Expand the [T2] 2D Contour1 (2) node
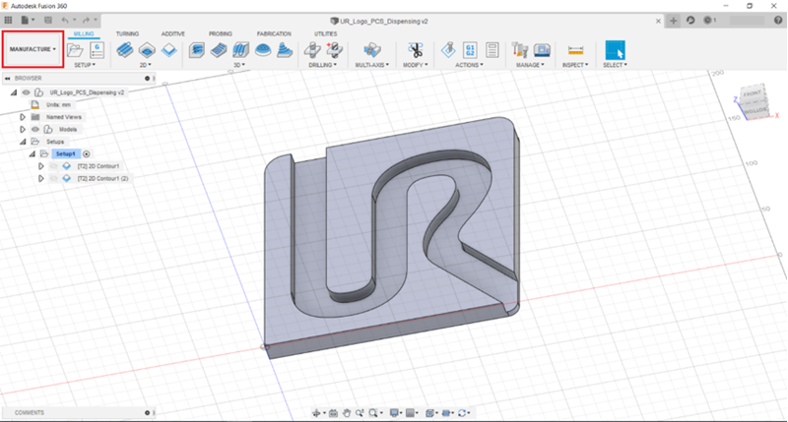This screenshot has width=788, height=422. [x=41, y=178]
